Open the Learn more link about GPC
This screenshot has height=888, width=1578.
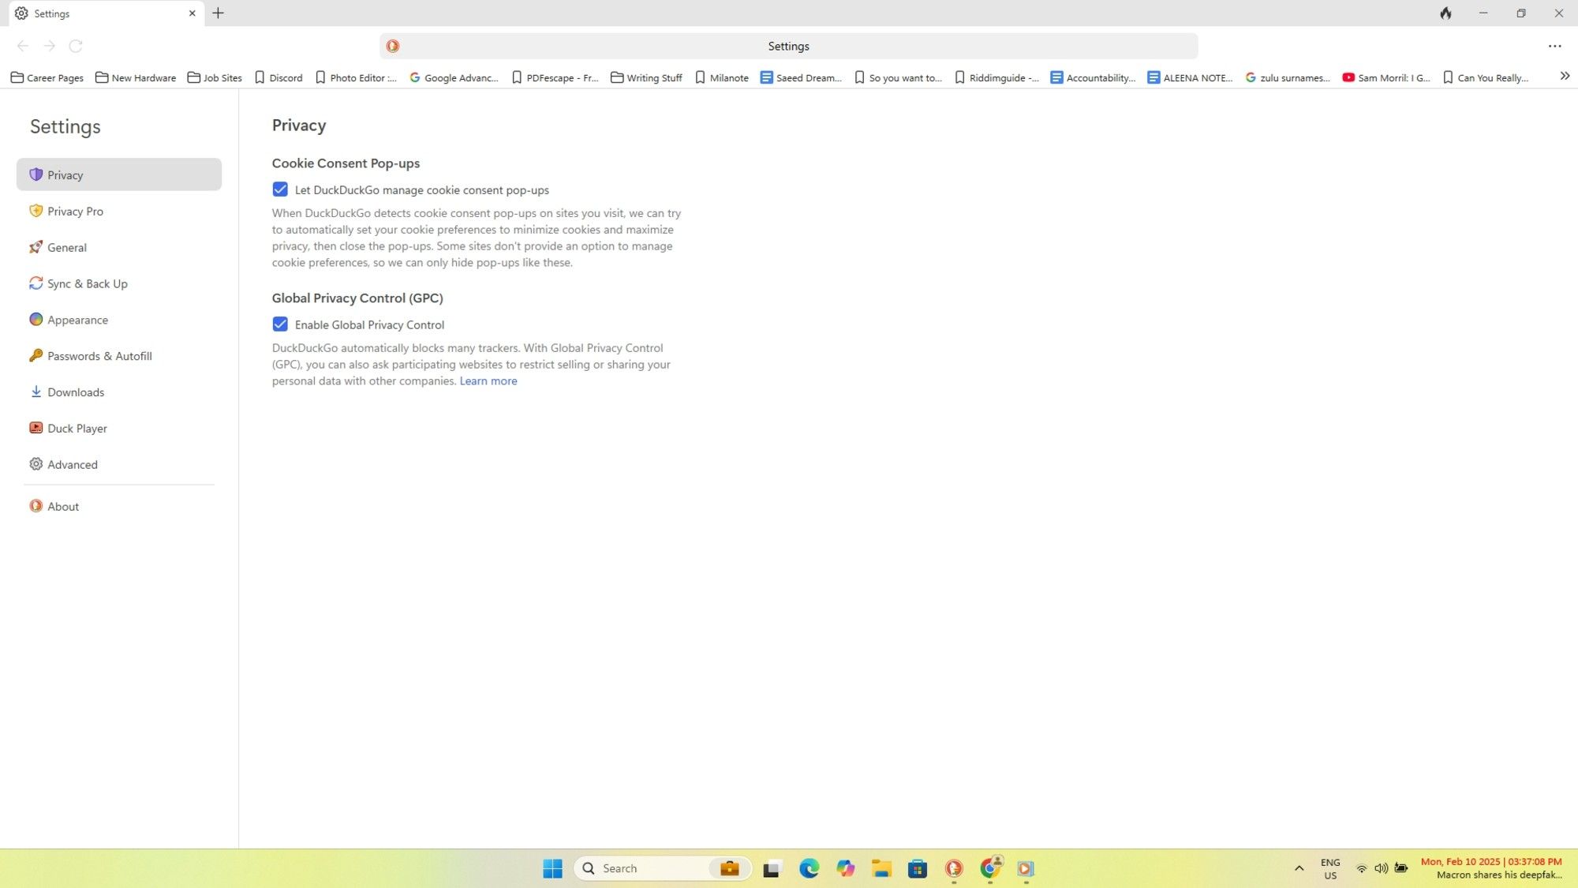(x=488, y=380)
